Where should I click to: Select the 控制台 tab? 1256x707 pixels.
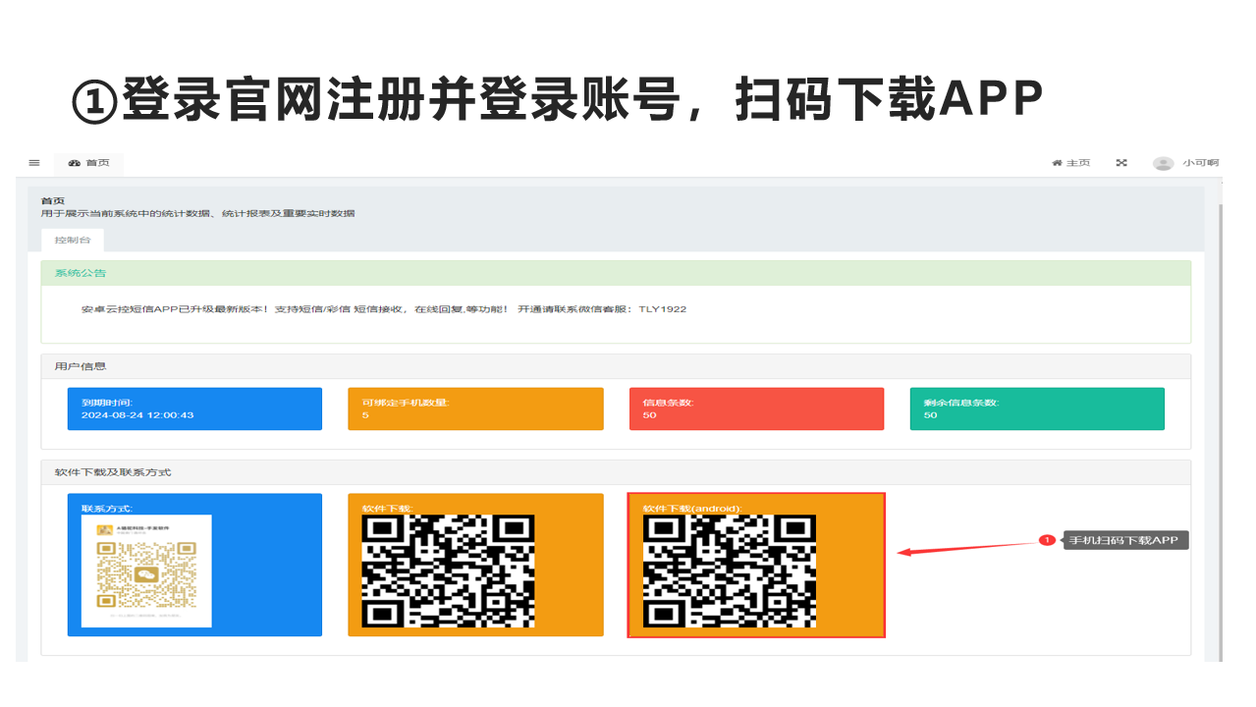72,240
